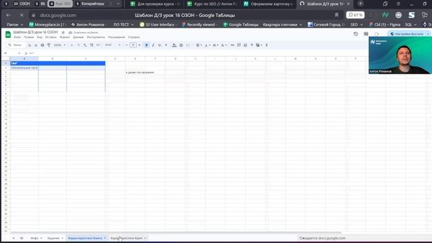Screen dimensions: 432x243
Task: Click the insert comment icon
Action: 239,45
